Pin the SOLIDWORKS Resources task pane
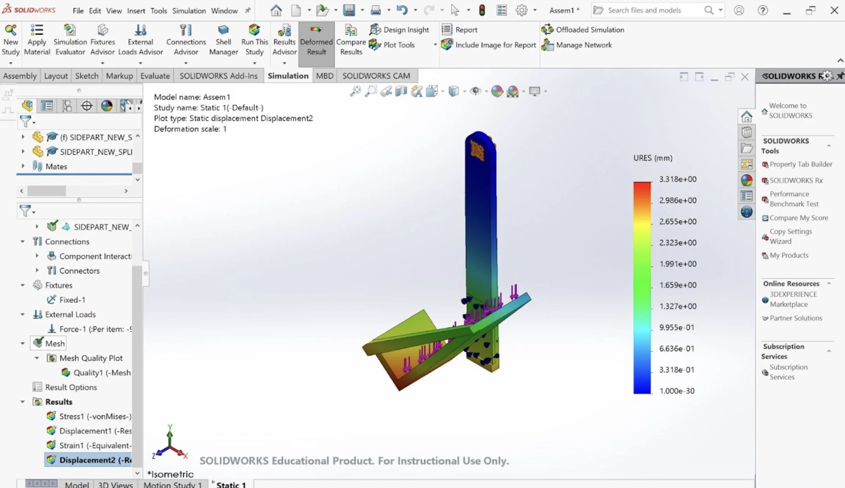Screen dimensions: 845x488 840,76
